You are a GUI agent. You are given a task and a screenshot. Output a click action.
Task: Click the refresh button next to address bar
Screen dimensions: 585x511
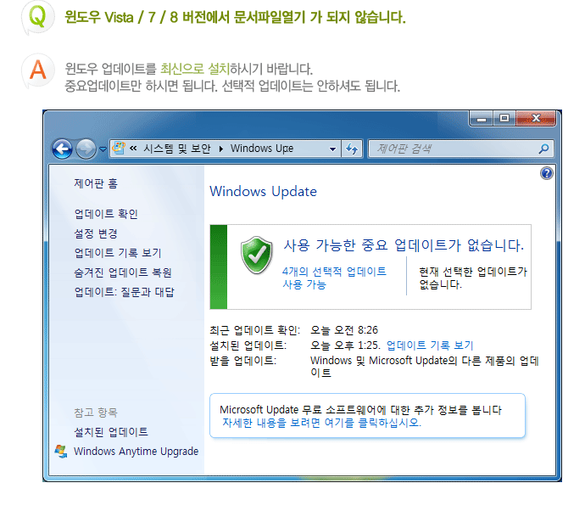[x=352, y=149]
